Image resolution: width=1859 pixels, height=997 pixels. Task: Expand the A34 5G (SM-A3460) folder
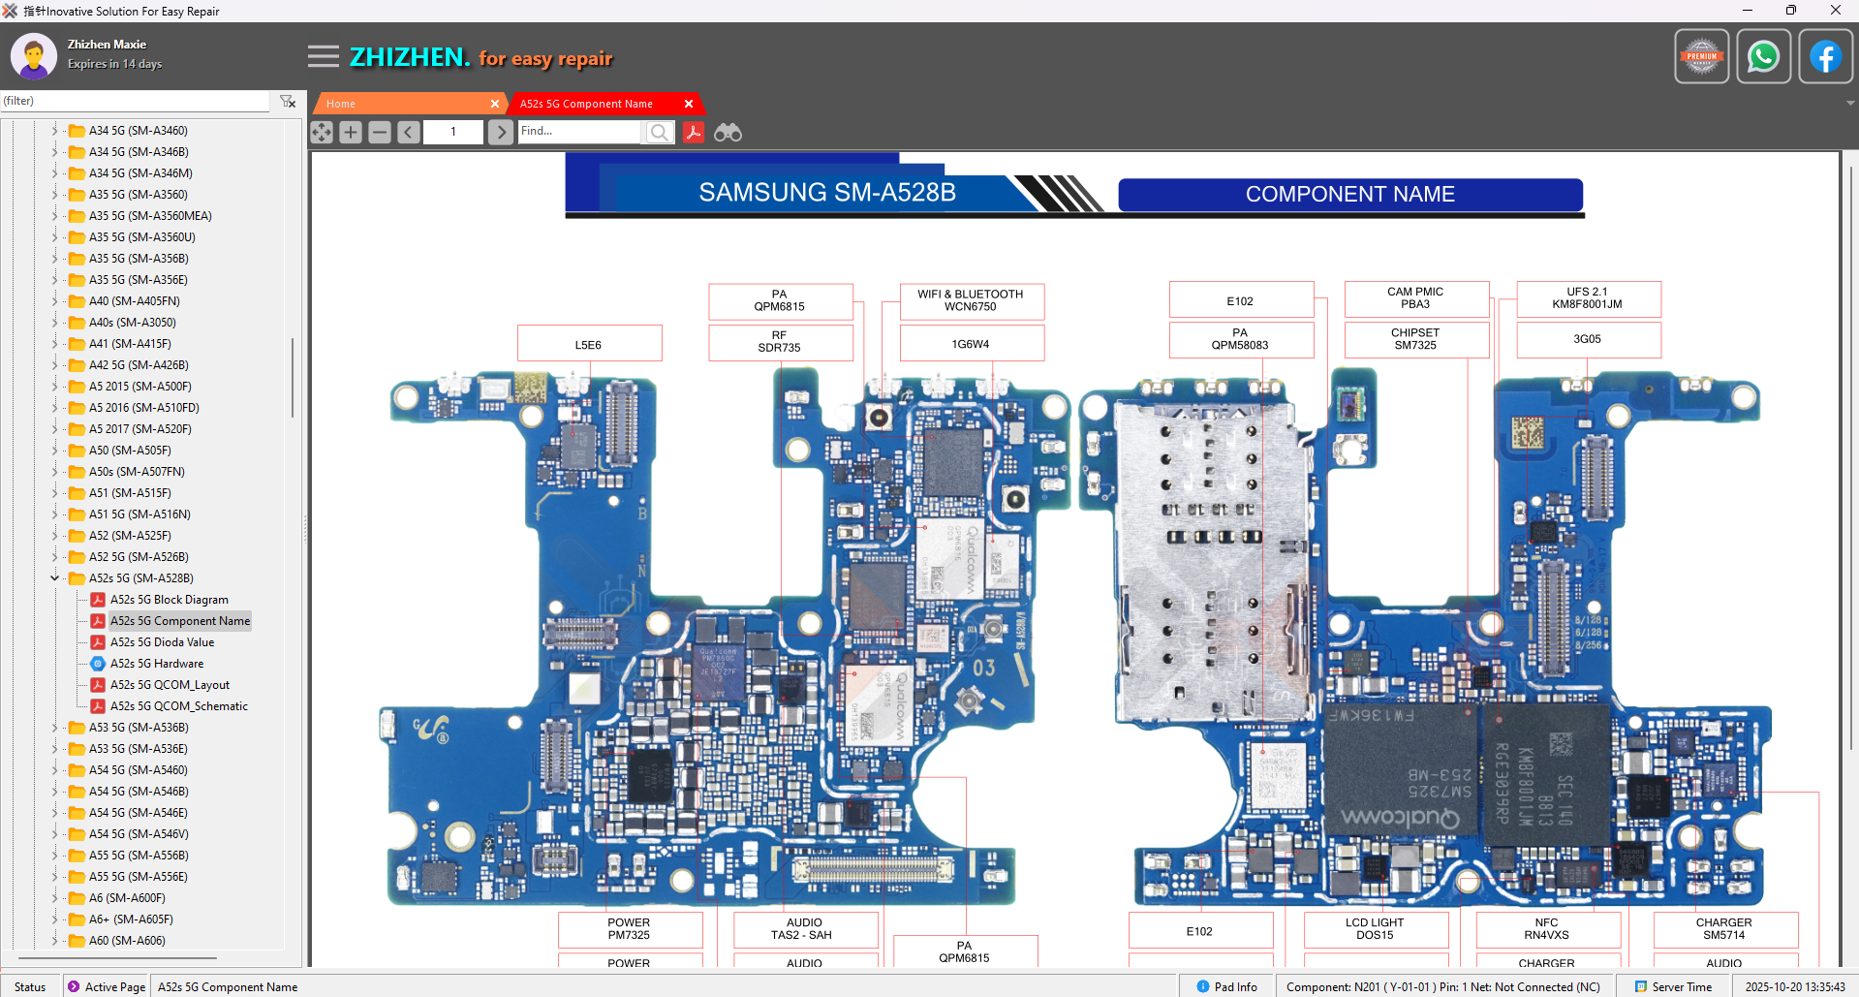(55, 131)
